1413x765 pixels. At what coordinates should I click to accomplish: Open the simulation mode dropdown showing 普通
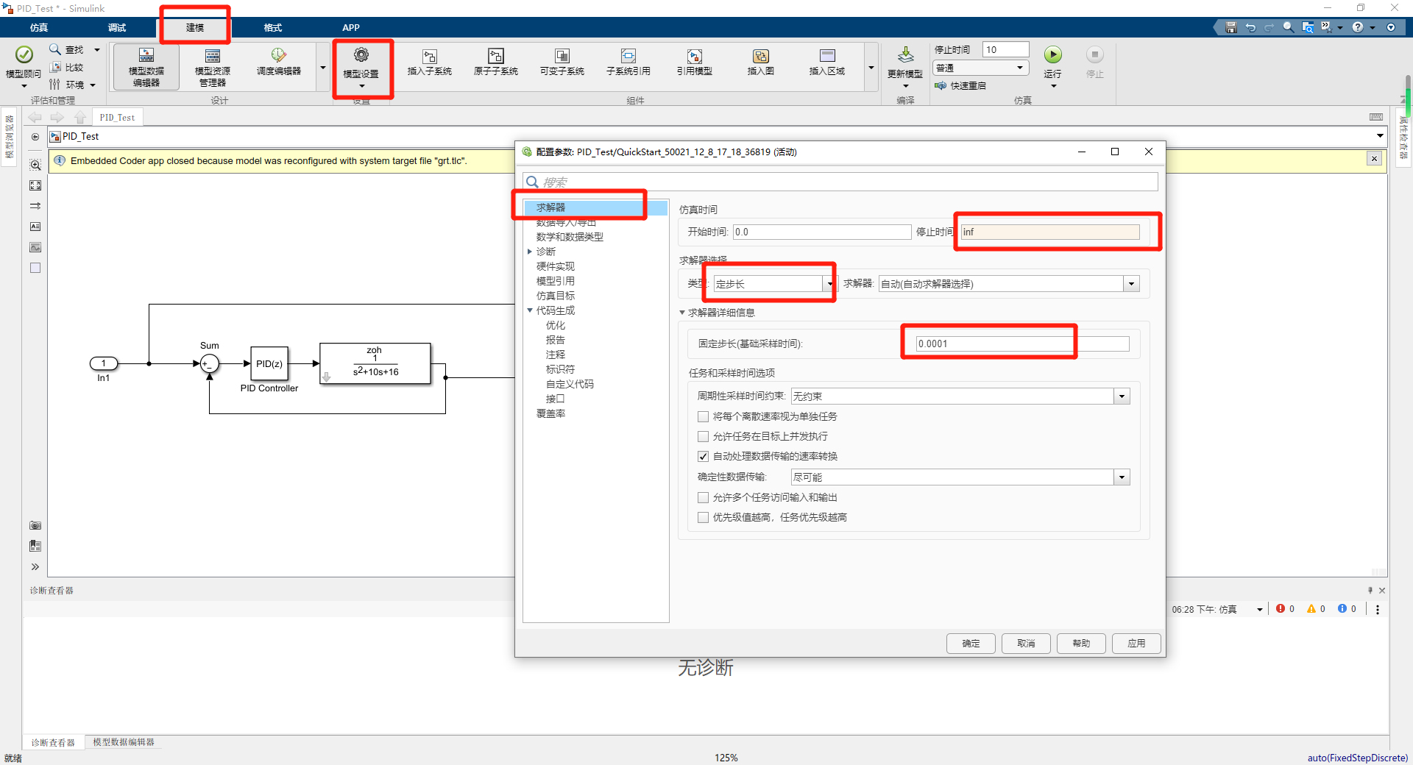pyautogui.click(x=980, y=68)
